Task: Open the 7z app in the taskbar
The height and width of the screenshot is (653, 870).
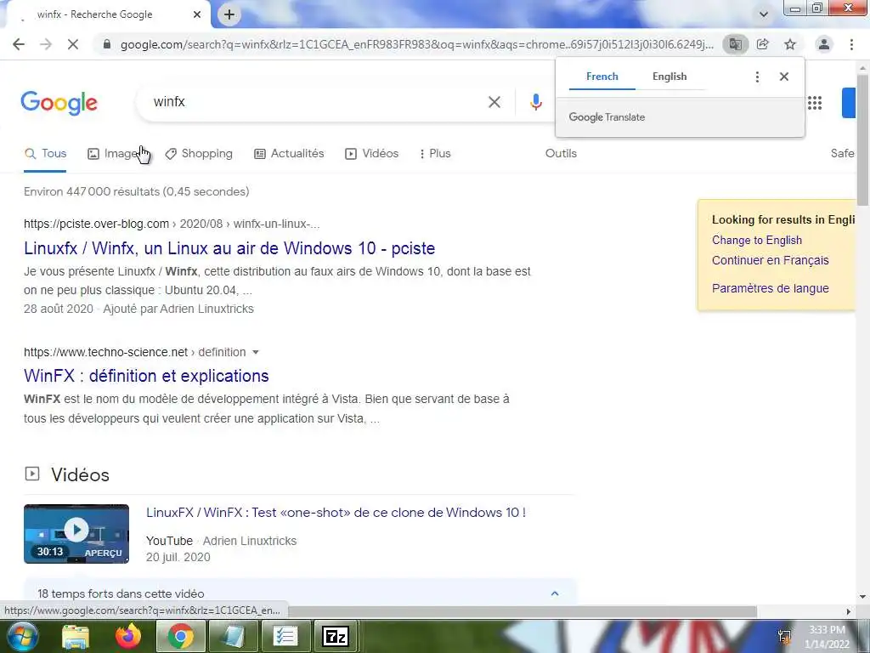Action: (336, 636)
